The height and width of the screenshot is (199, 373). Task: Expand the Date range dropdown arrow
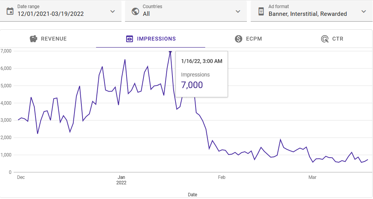pos(113,11)
